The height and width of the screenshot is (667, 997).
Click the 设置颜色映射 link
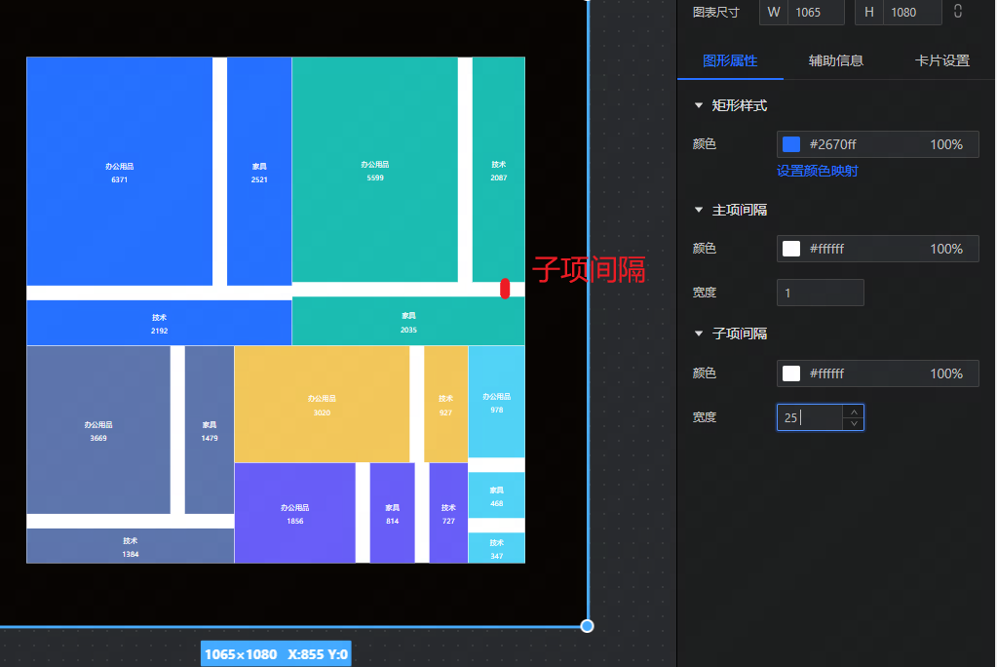pyautogui.click(x=817, y=172)
